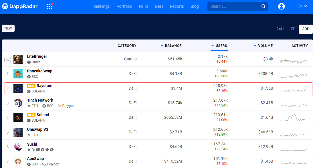Click the CATEGORY column header
Image resolution: width=313 pixels, height=168 pixels.
pos(127,46)
